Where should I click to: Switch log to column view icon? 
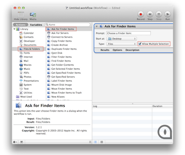(x=101, y=142)
